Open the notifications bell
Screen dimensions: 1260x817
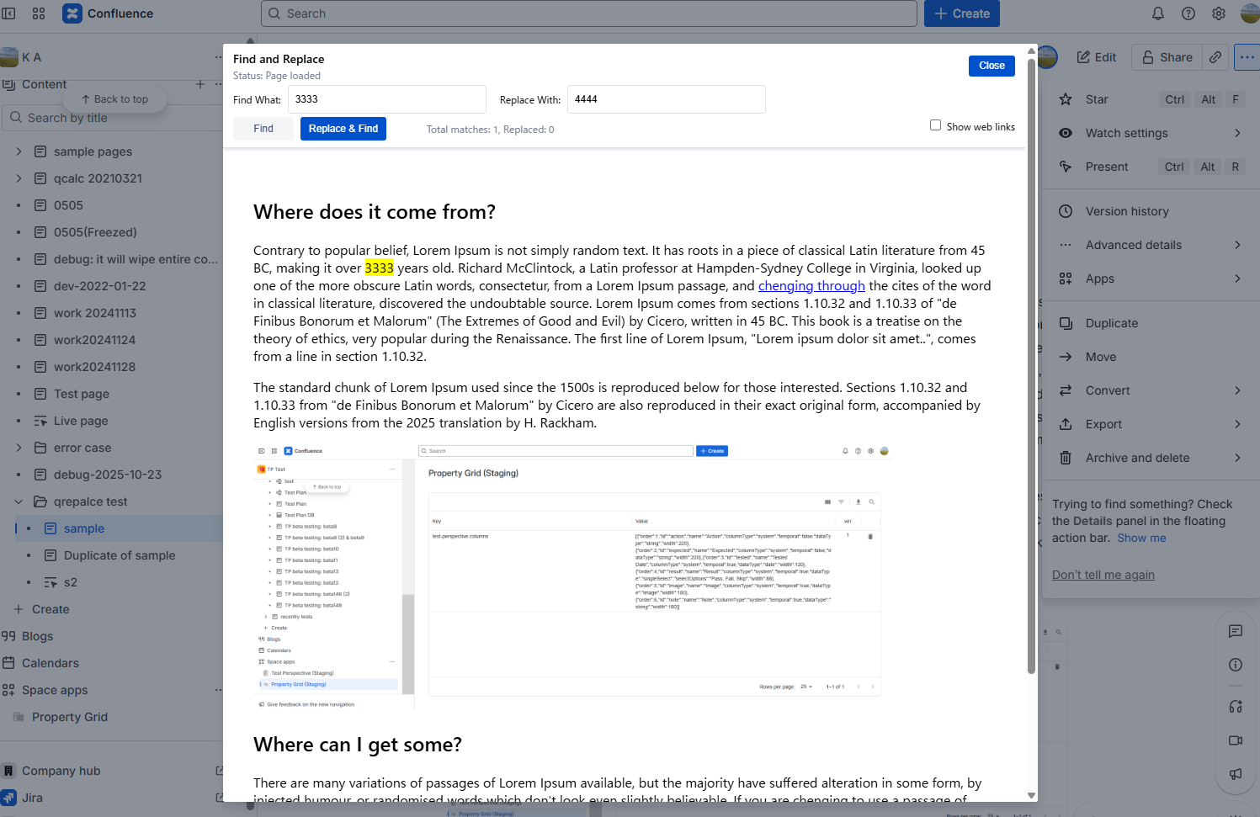(1157, 13)
